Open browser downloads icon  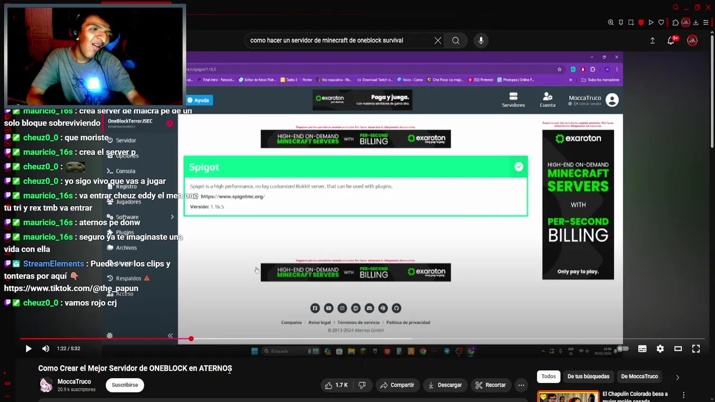tap(696, 22)
